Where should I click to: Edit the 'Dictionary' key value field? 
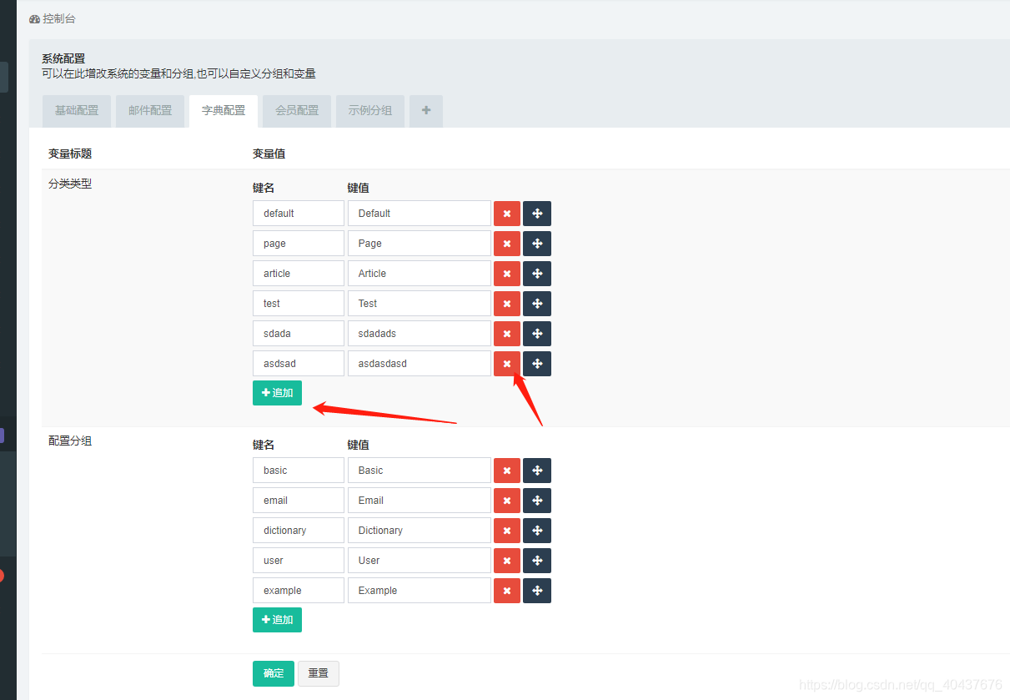[x=420, y=531]
